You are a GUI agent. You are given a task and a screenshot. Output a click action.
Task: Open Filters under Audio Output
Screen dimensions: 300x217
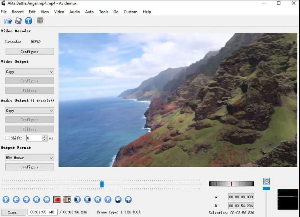(x=29, y=129)
